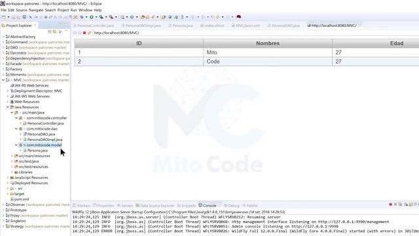The width and height of the screenshot is (419, 236).
Task: Open the Source menu
Action: pyautogui.click(x=22, y=10)
